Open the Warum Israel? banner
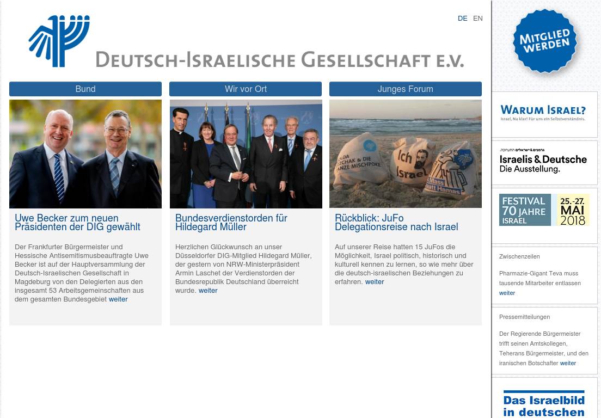This screenshot has width=601, height=418. pos(543,113)
